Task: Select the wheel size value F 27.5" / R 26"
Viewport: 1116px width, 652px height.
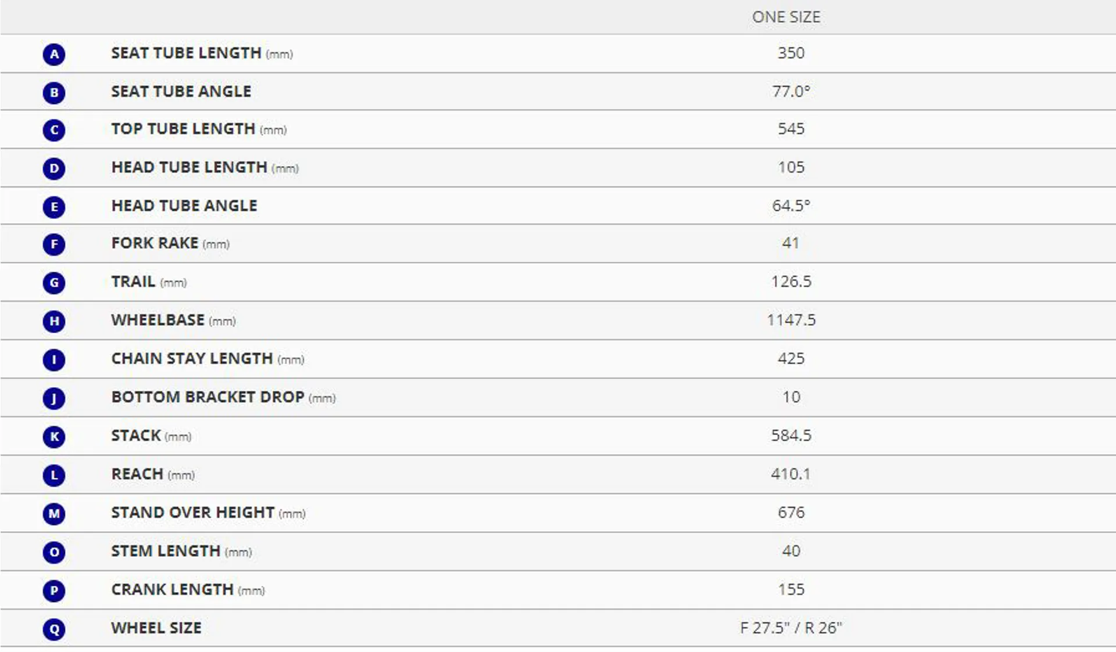Action: pos(791,628)
